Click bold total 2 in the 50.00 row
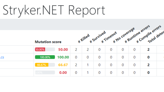This screenshot has width=164, height=92. (x=148, y=50)
